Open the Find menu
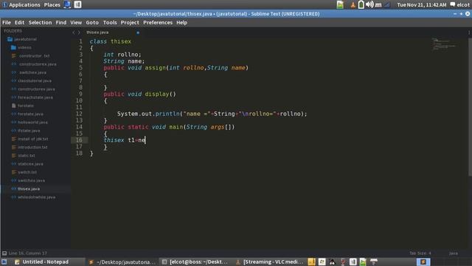This screenshot has height=266, width=472. (x=60, y=23)
